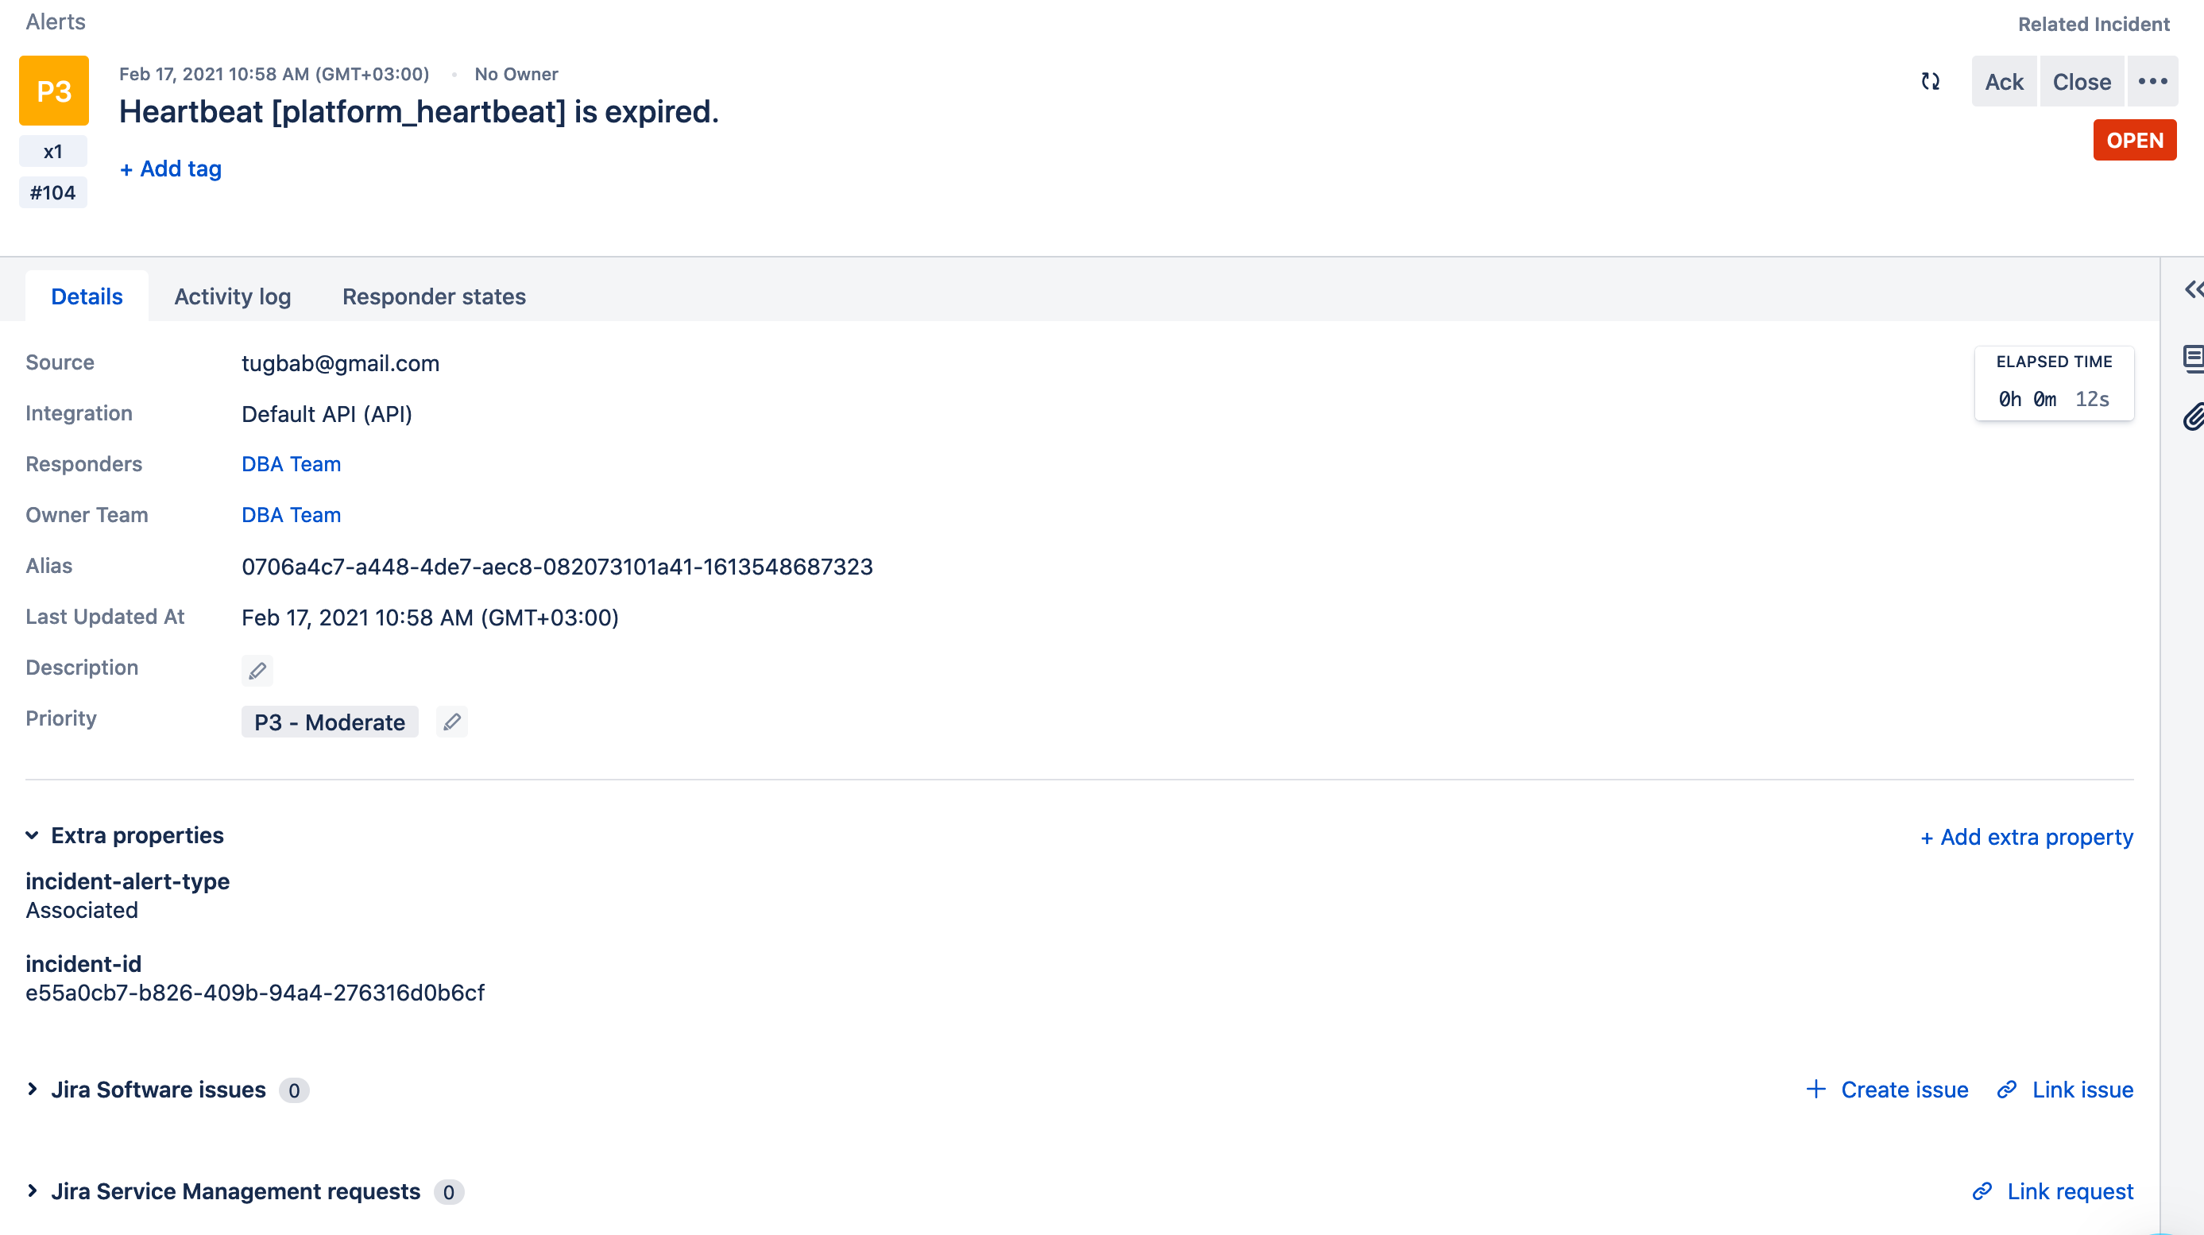This screenshot has width=2204, height=1235.
Task: Collapse the Extra properties section
Action: coord(33,834)
